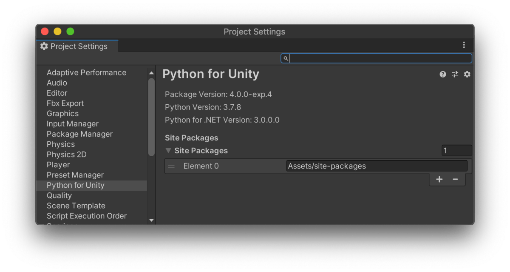510x272 pixels.
Task: Open Adaptive Performance settings
Action: coord(86,73)
